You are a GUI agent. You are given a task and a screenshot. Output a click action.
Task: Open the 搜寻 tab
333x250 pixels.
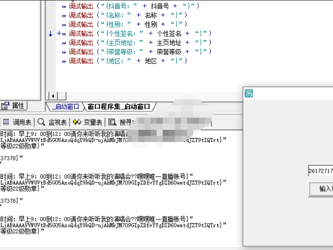tap(120, 122)
